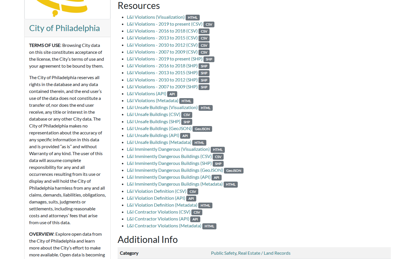
Task: Click GeoJSON badge beside L&I Unsafe Buildings
Action: tap(202, 129)
